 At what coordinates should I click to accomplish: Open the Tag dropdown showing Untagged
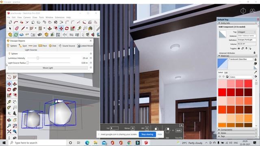click(x=247, y=32)
